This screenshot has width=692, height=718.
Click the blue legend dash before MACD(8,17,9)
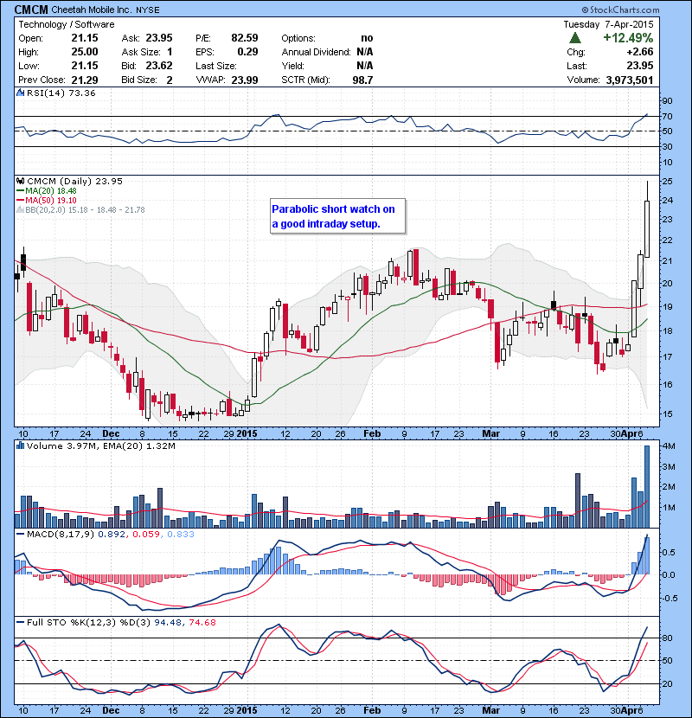[20, 534]
